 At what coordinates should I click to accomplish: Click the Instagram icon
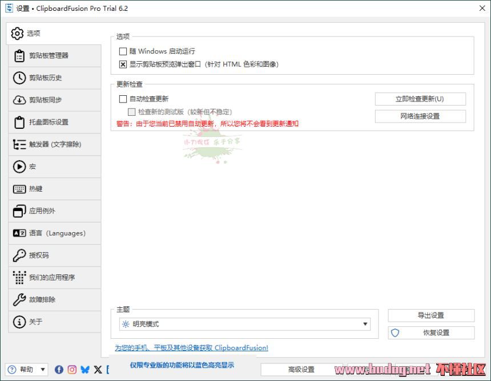click(72, 370)
